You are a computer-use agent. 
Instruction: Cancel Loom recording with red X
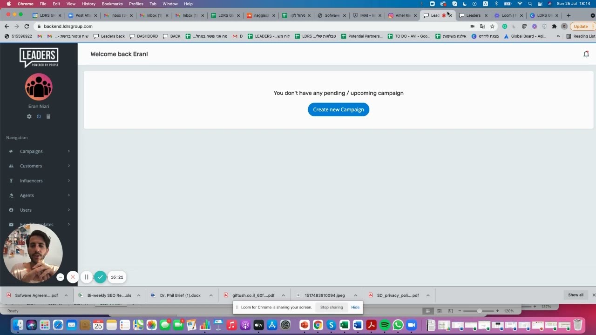click(73, 277)
